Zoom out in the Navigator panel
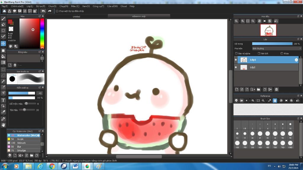This screenshot has width=303, height=170. [253, 21]
